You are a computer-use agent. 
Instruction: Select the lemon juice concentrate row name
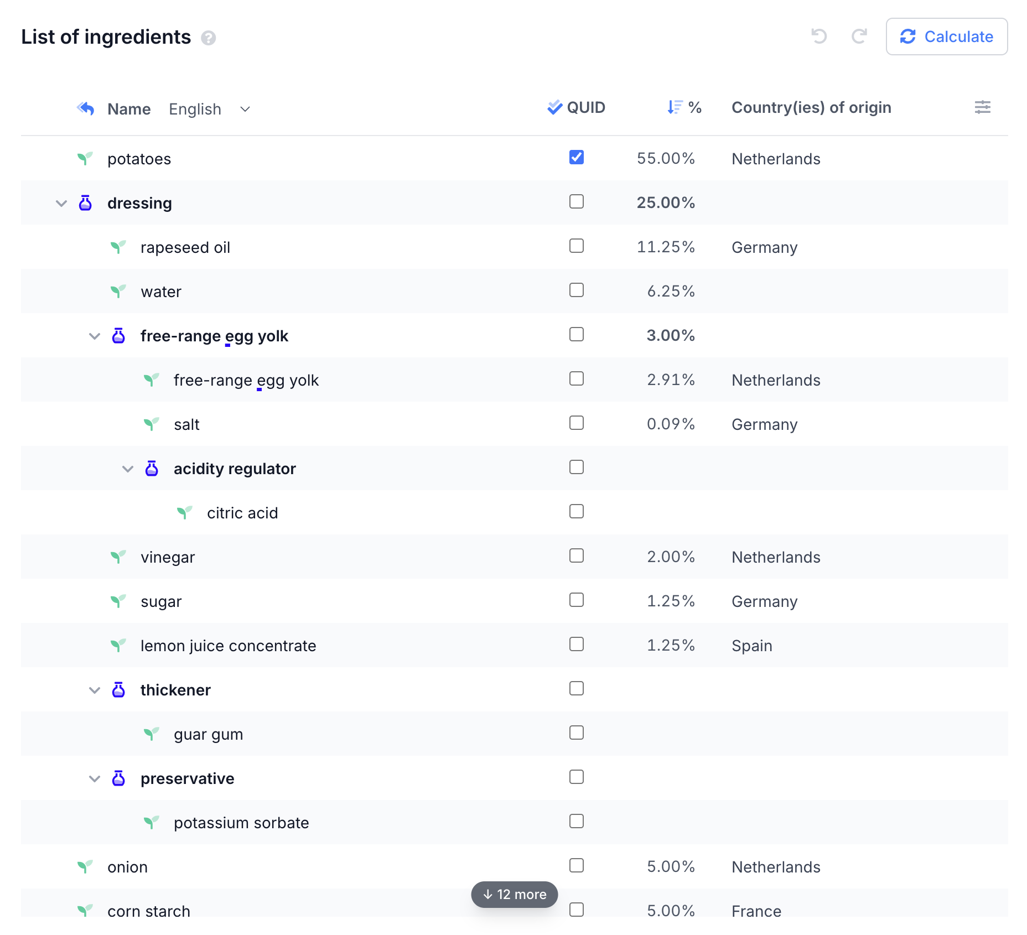[x=228, y=646]
